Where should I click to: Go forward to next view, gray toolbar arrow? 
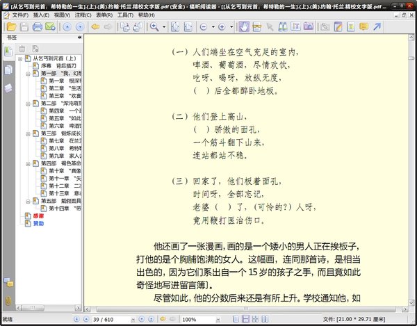click(x=108, y=27)
